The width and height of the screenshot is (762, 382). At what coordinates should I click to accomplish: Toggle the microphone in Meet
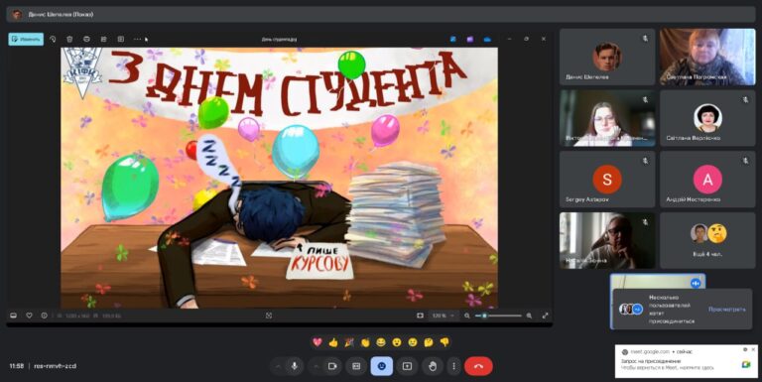pos(294,366)
